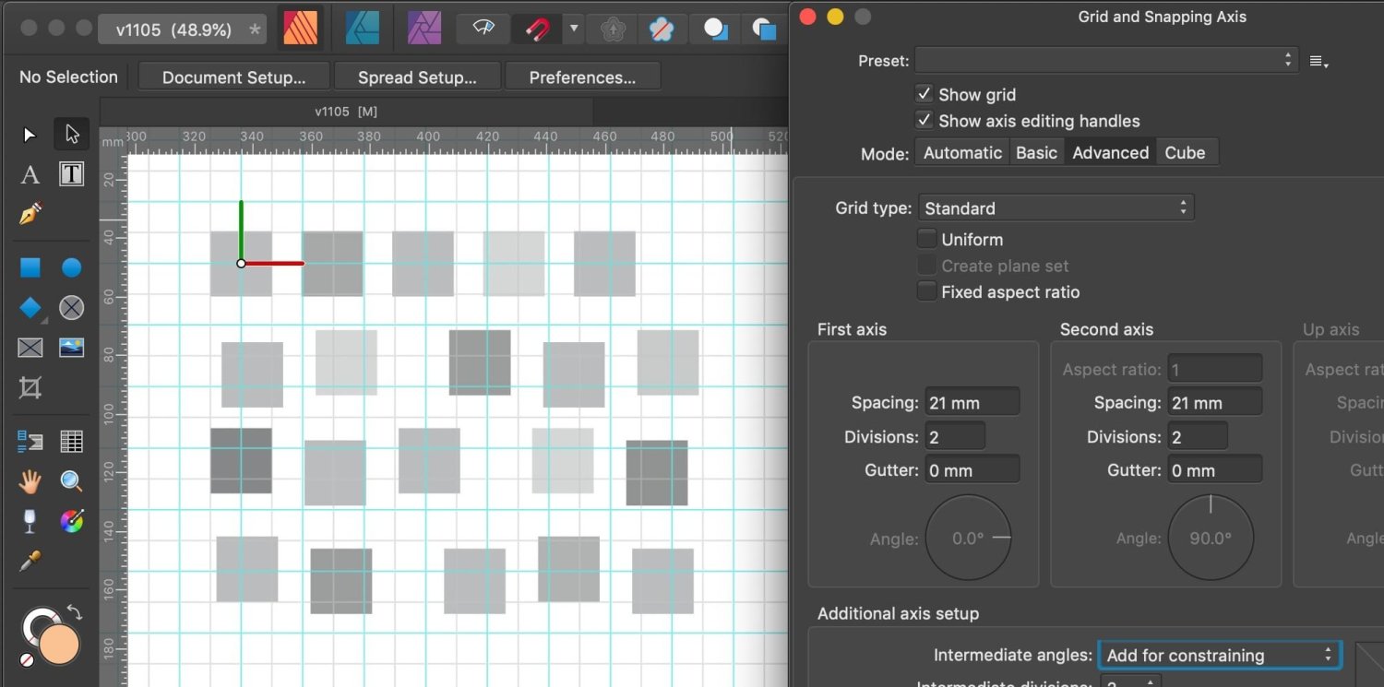
Task: Open the Preset dropdown
Action: pyautogui.click(x=1104, y=60)
